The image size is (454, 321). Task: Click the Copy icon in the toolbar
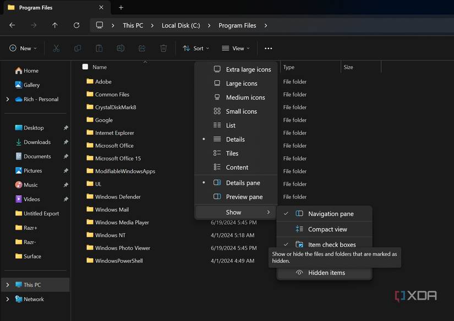coord(78,48)
